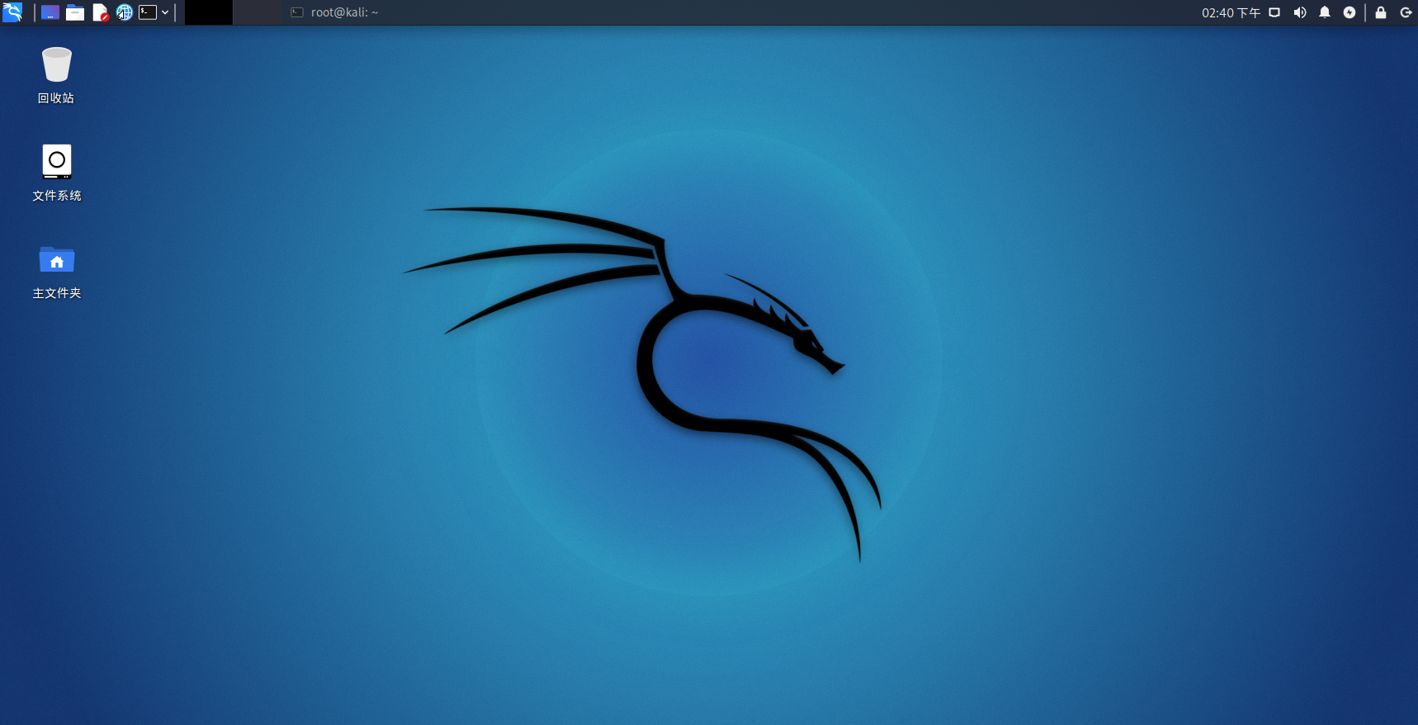This screenshot has height=725, width=1418.
Task: Launch the file manager from the panel
Action: pyautogui.click(x=75, y=12)
